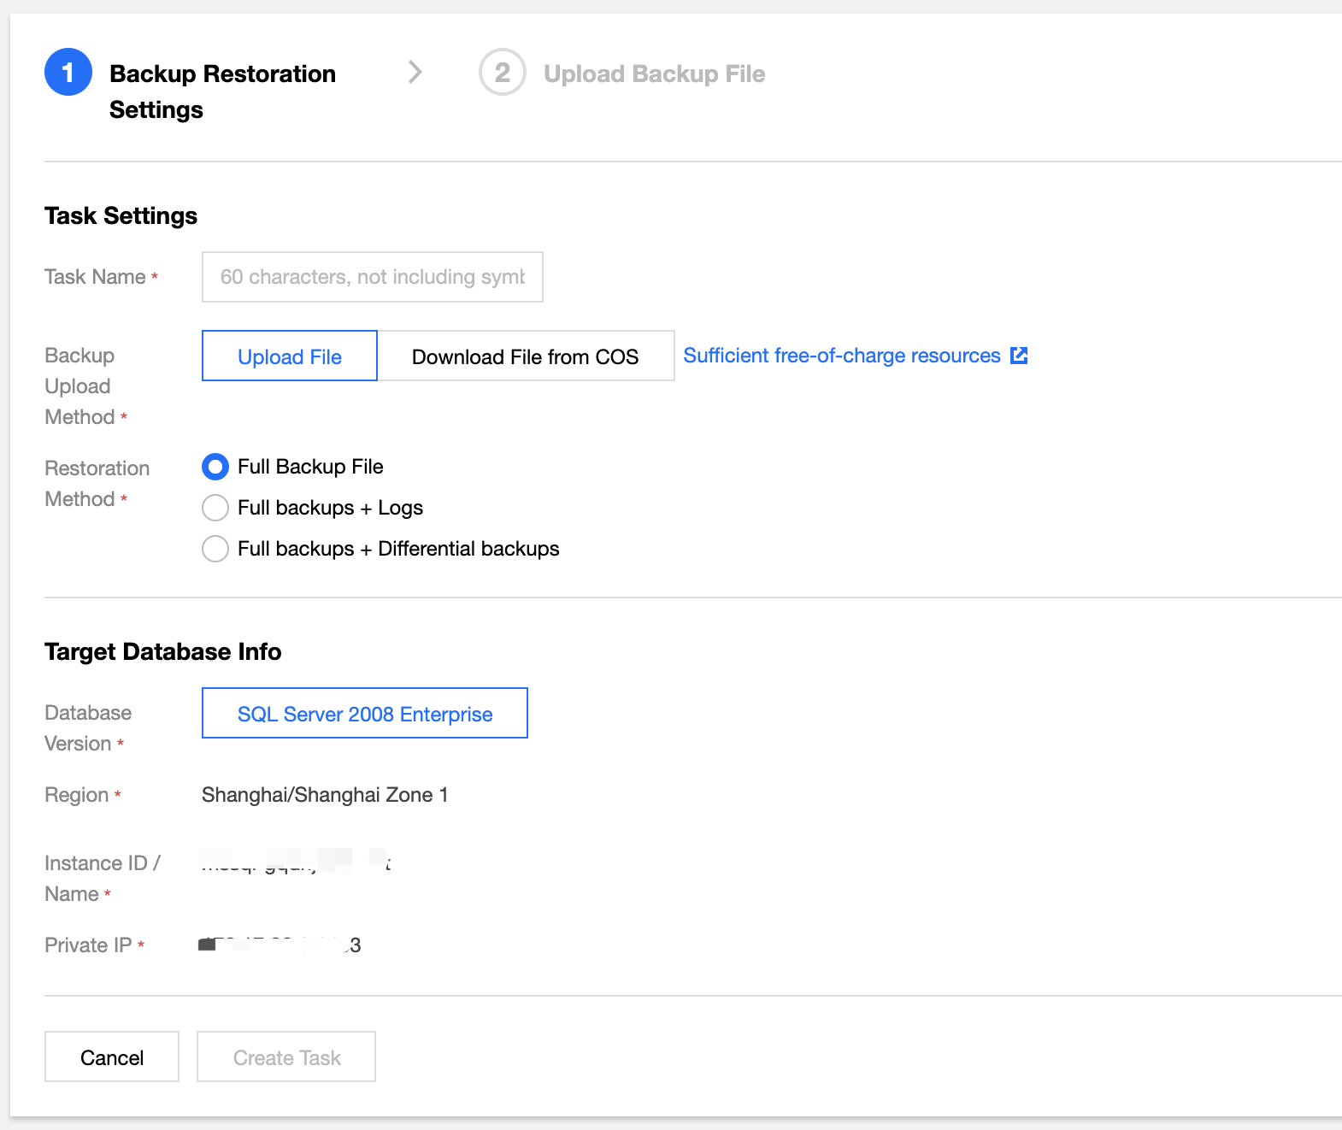Viewport: 1342px width, 1130px height.
Task: Open Sufficient free-of-charge resources link
Action: pyautogui.click(x=841, y=356)
